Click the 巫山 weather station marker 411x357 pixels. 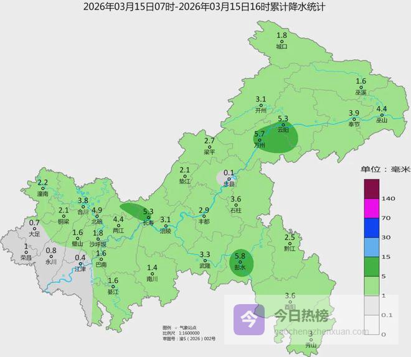[x=381, y=115]
